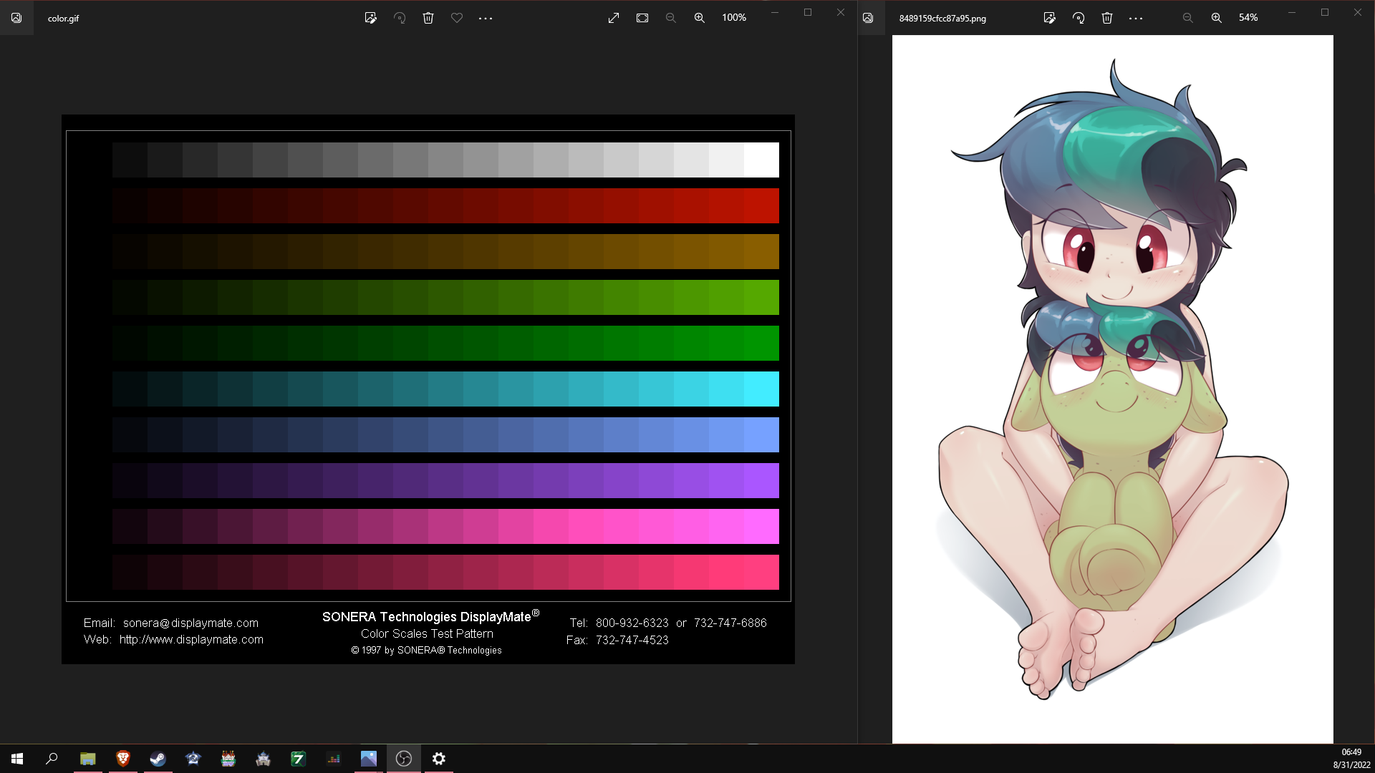Click the telephone number 800-932-6323

click(632, 623)
